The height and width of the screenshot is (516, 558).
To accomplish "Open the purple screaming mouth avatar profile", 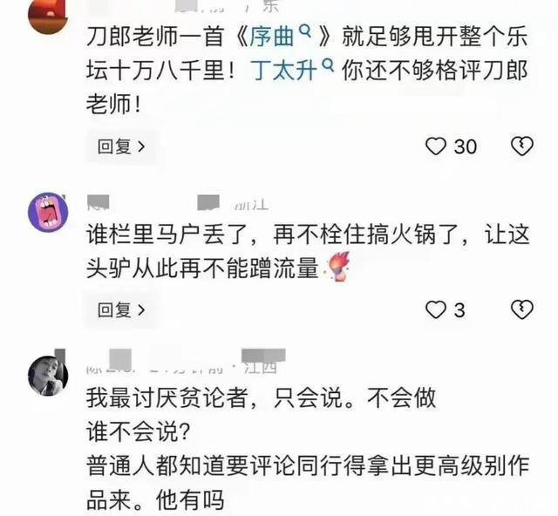I will [48, 213].
